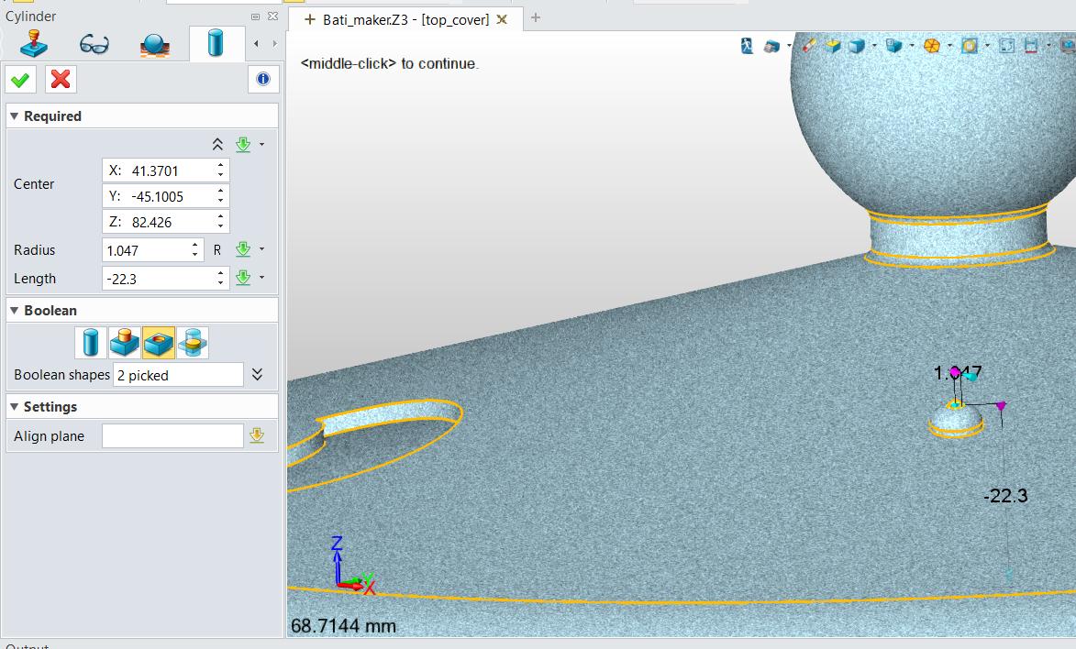This screenshot has height=649, width=1076.
Task: Open the blue info help button
Action: coord(263,80)
